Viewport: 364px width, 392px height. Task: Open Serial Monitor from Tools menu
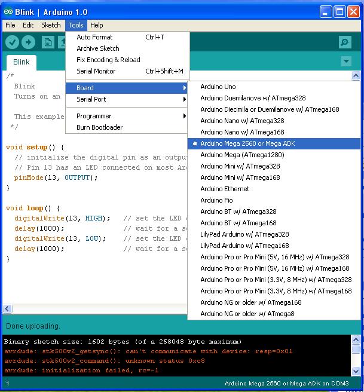[x=126, y=71]
